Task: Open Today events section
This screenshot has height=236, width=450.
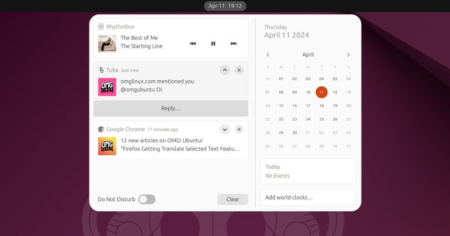Action: (308, 171)
